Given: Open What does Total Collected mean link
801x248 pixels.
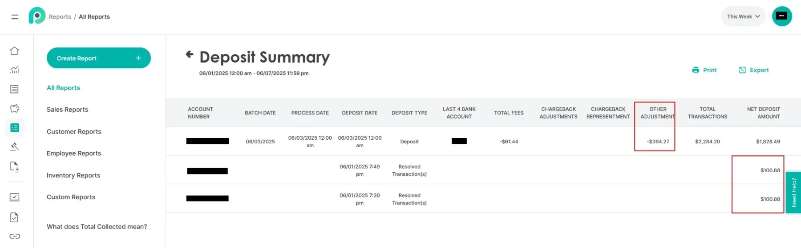Looking at the screenshot, I should point(97,227).
